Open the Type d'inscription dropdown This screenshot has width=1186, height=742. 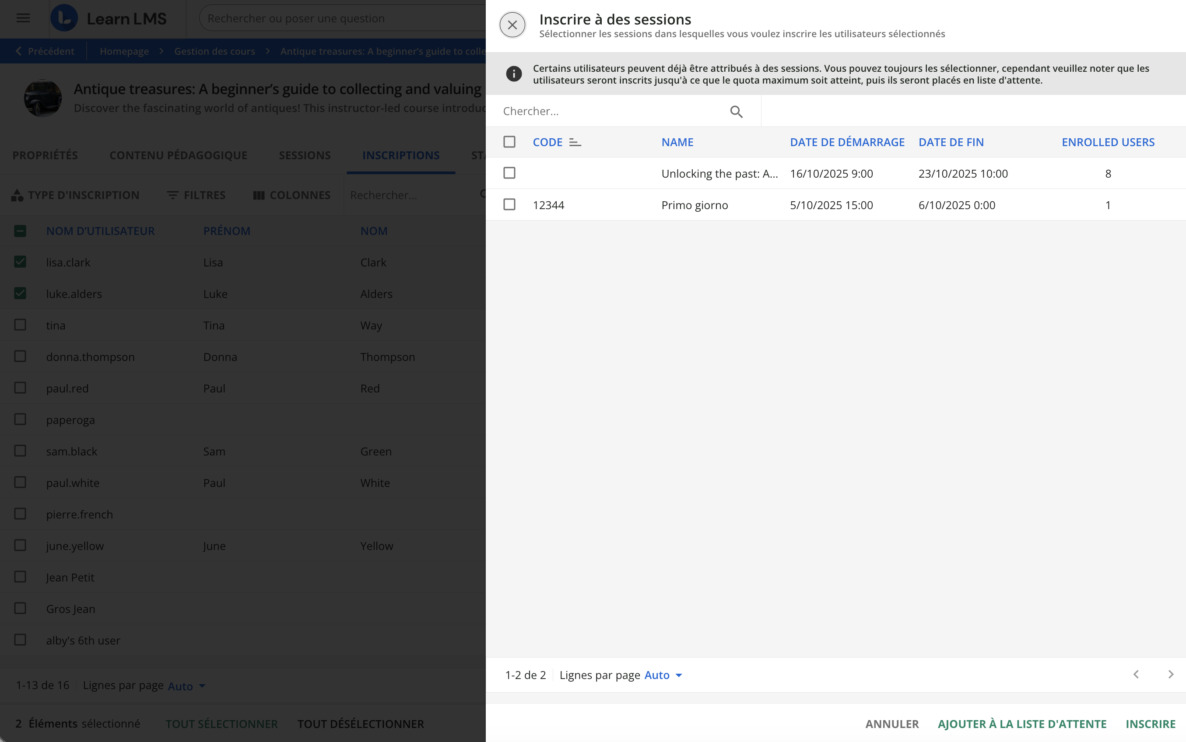tap(75, 195)
